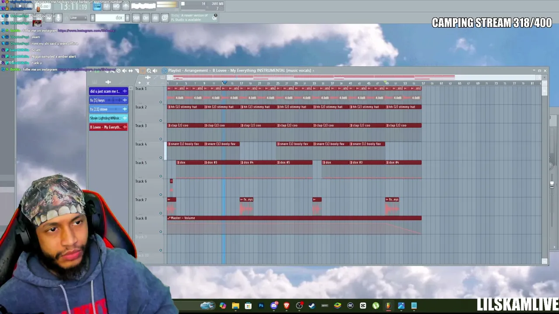Image resolution: width=559 pixels, height=314 pixels.
Task: Click the playhead marker on timeline ruler
Action: pyautogui.click(x=224, y=82)
